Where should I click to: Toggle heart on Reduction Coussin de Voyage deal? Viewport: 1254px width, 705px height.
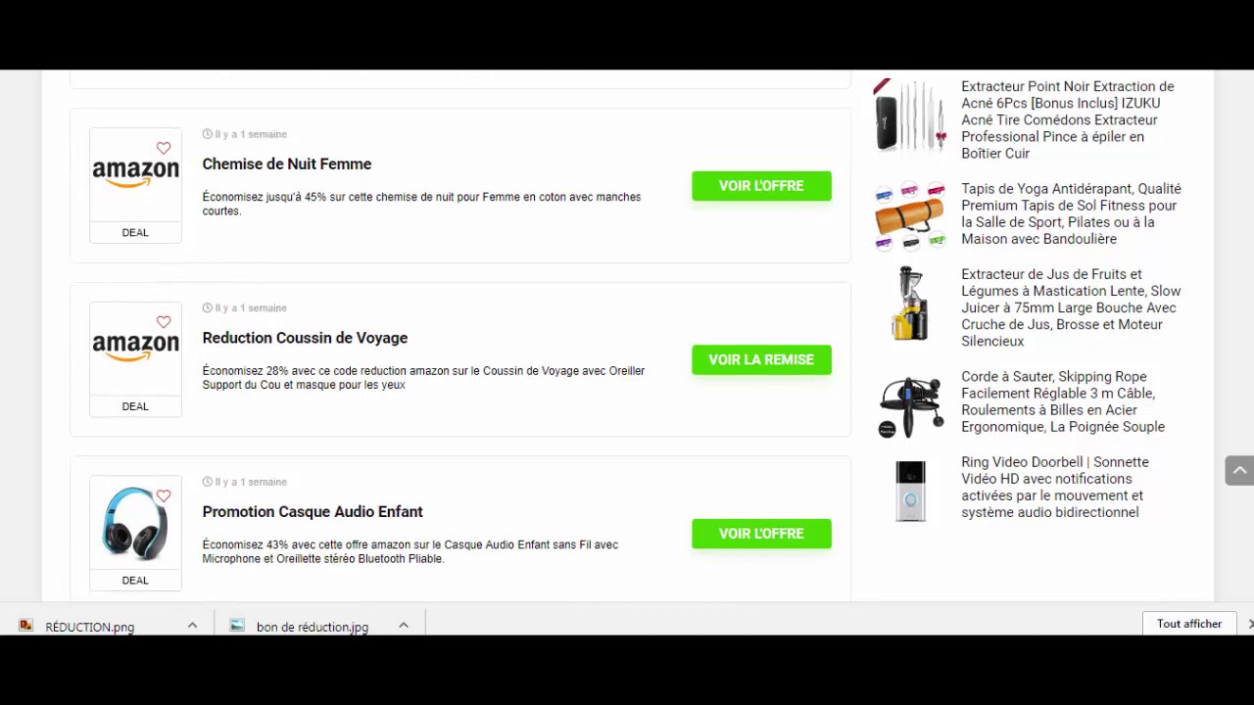tap(164, 322)
